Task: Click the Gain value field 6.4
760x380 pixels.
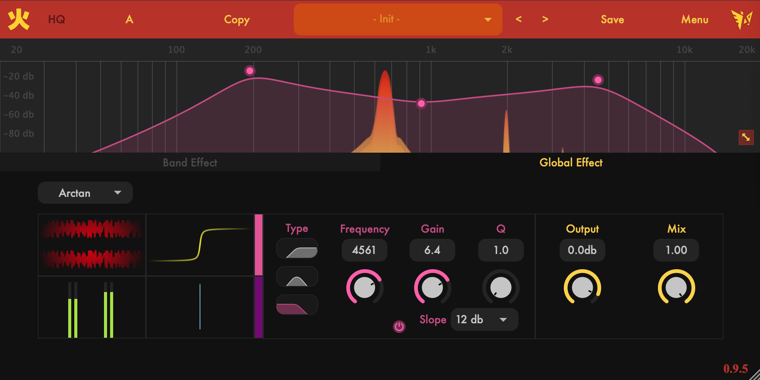Action: (432, 250)
